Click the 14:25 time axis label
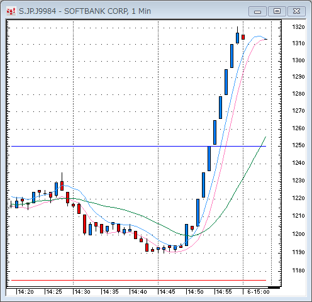The width and height of the screenshot is (312, 302). coord(54,292)
